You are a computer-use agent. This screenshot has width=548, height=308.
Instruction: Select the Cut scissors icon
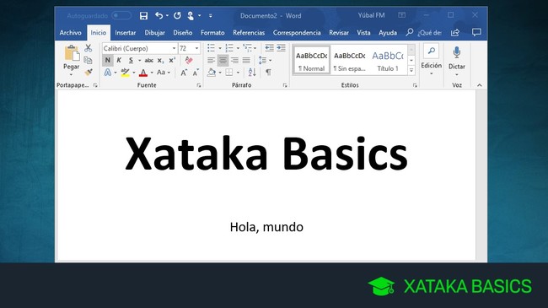tap(88, 48)
